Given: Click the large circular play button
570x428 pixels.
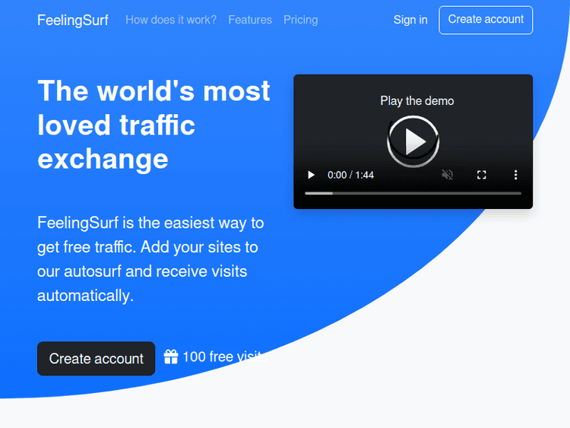Looking at the screenshot, I should [413, 141].
